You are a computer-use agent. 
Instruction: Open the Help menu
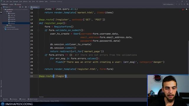[46, 1]
